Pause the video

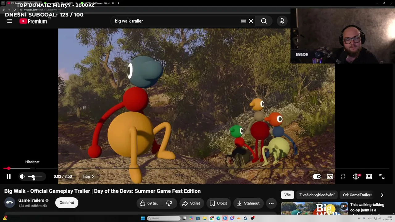pos(9,176)
